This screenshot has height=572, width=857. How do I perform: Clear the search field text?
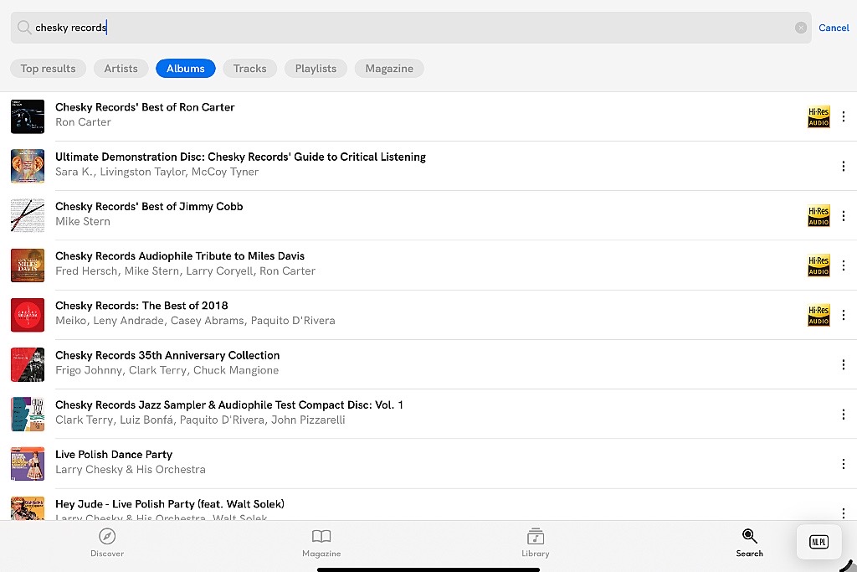[801, 28]
